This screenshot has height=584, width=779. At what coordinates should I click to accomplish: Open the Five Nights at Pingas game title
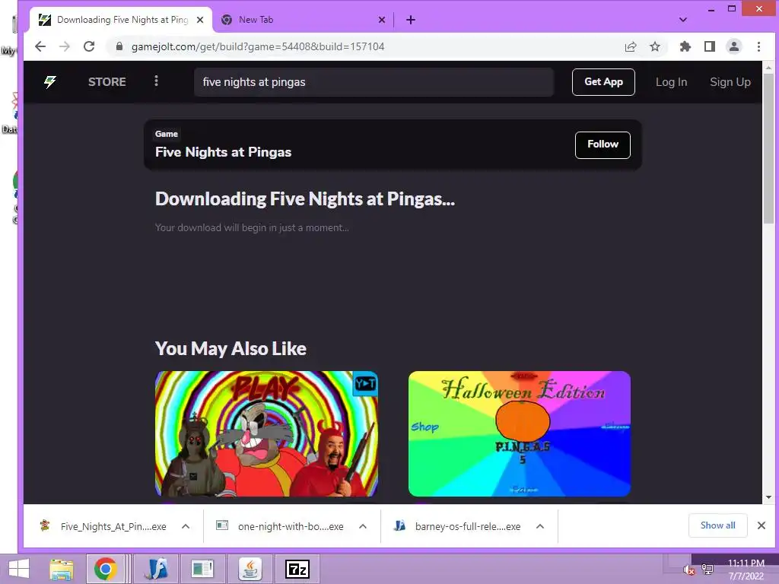point(223,152)
